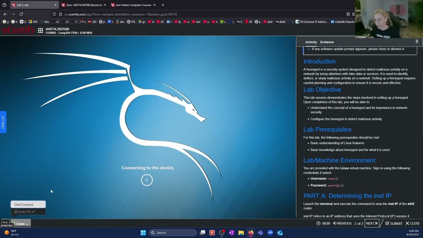Open the LinkedIn Search bookmark
This screenshot has height=238, width=423.
343,22
